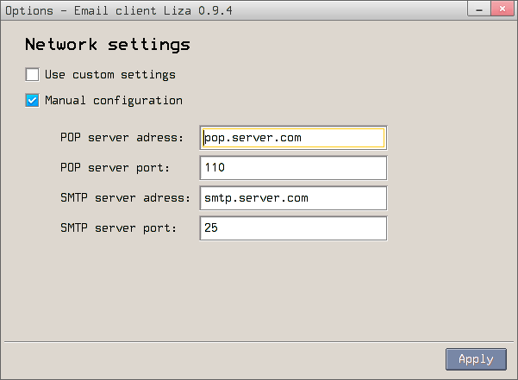Click 'Email client Liza 0.9.4' title text

[x=154, y=10]
